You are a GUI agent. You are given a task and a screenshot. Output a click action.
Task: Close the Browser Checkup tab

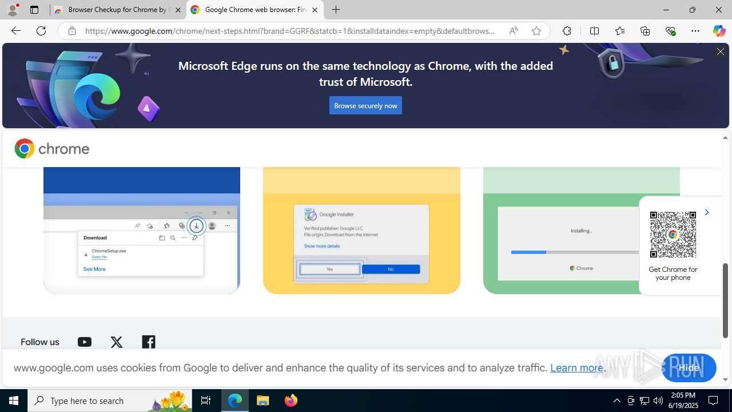click(178, 10)
